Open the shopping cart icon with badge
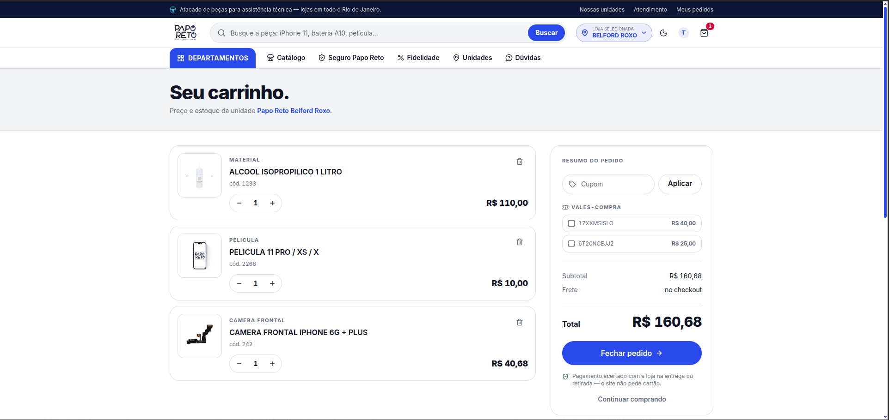 [x=704, y=33]
